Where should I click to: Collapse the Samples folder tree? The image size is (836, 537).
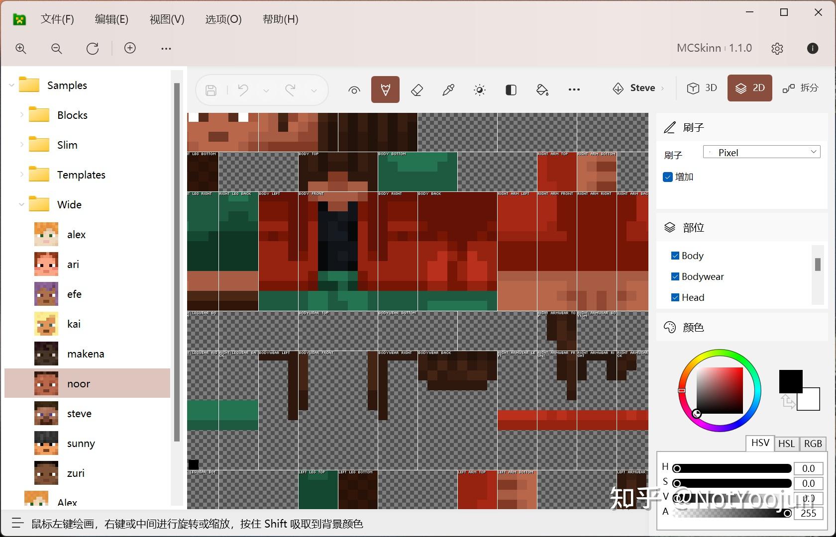[11, 85]
